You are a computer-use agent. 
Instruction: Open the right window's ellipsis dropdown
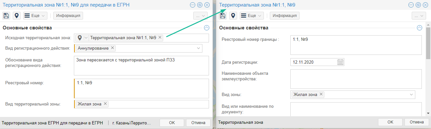tap(419, 16)
